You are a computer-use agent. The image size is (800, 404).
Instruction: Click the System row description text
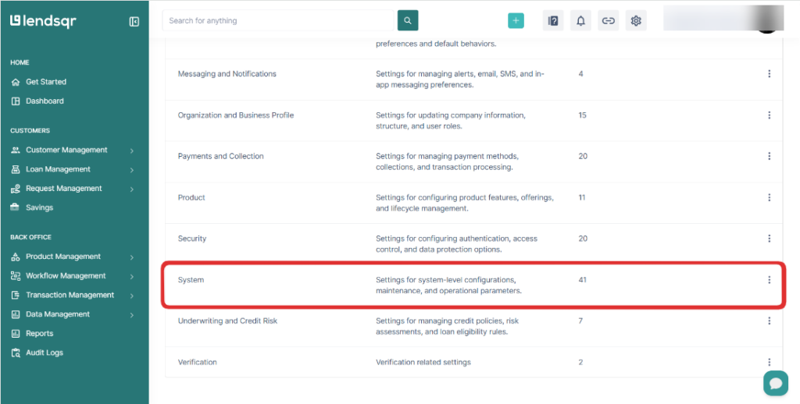[449, 285]
